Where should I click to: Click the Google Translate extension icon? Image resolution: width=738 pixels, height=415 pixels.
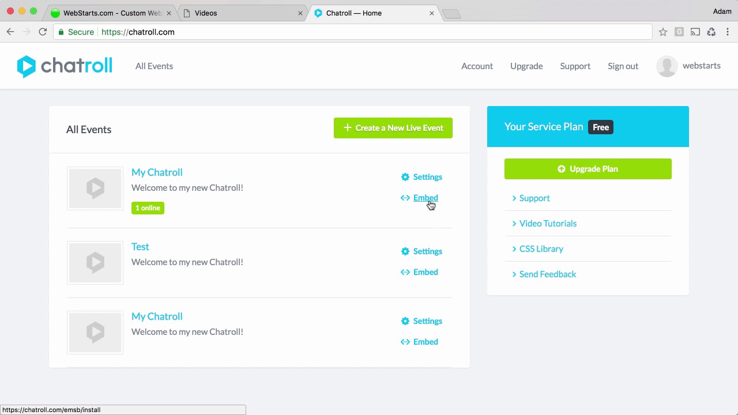(x=679, y=32)
